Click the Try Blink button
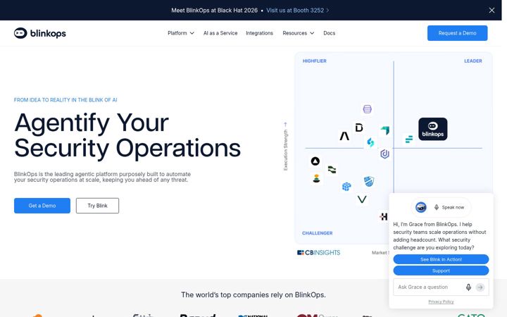Image resolution: width=507 pixels, height=317 pixels. 97,206
